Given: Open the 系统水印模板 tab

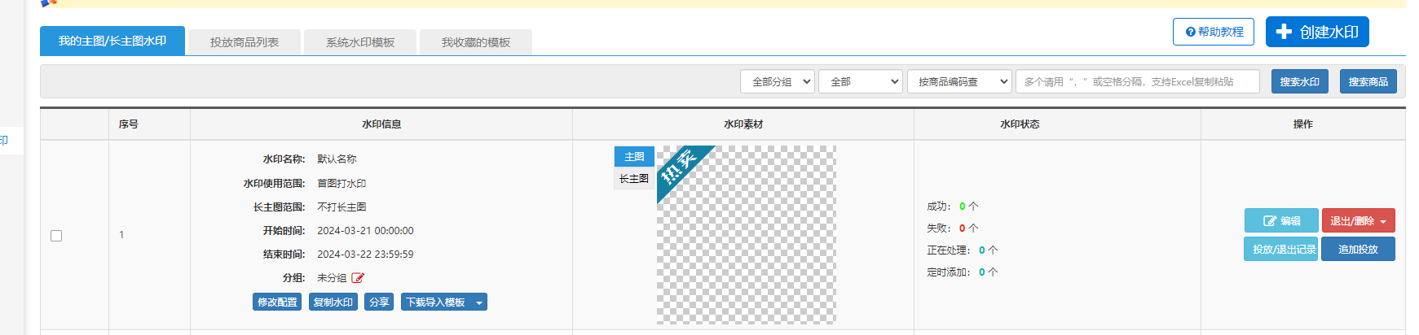Looking at the screenshot, I should point(360,42).
